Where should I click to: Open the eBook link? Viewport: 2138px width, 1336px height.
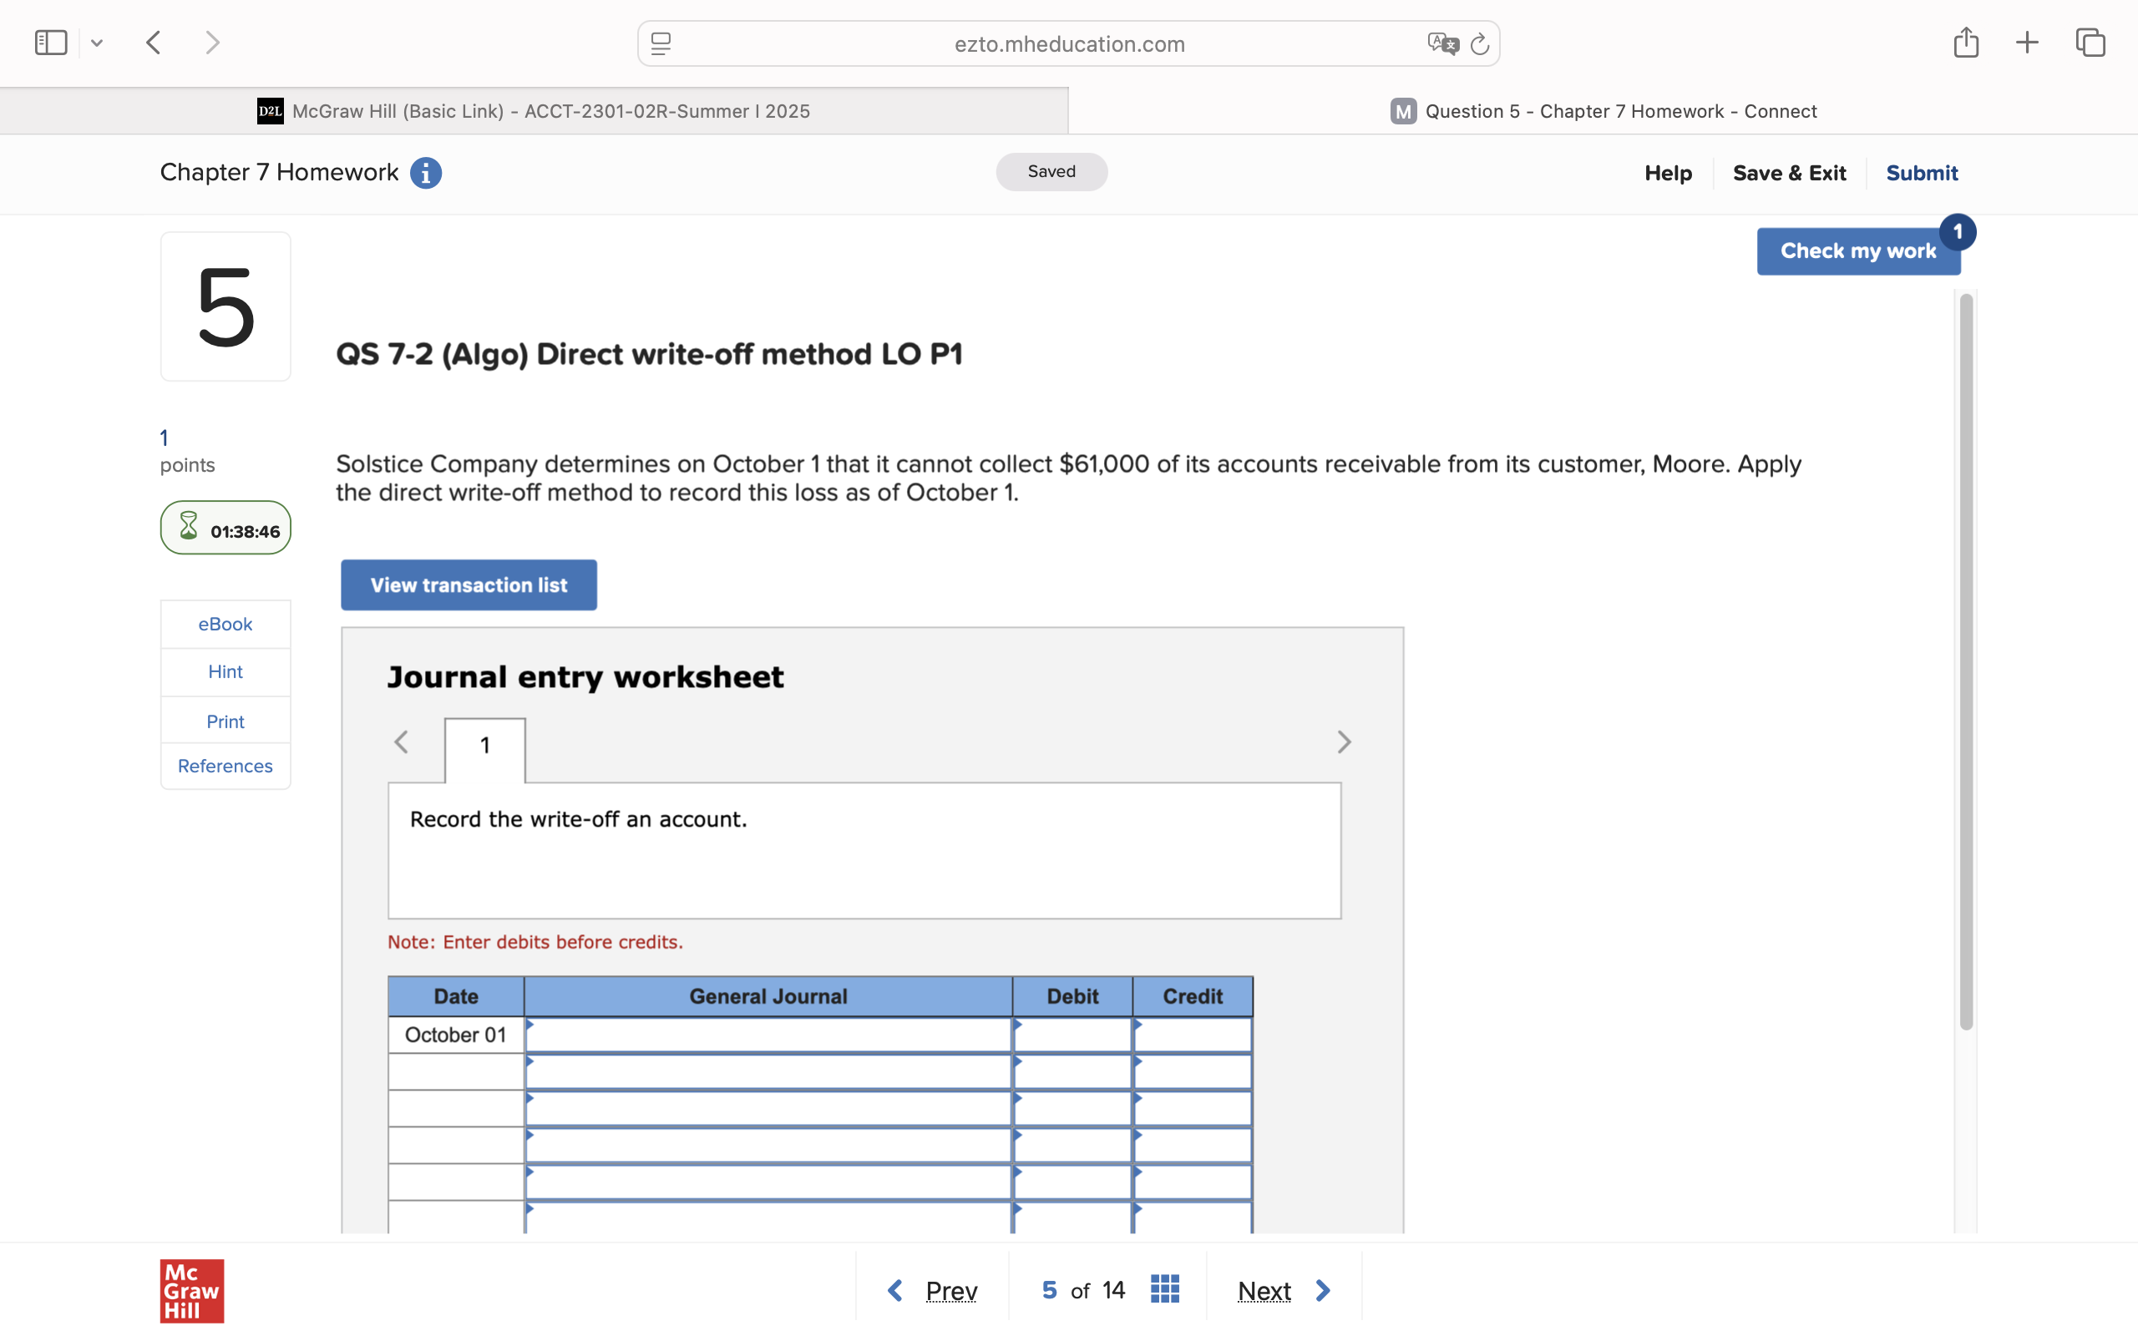(225, 624)
